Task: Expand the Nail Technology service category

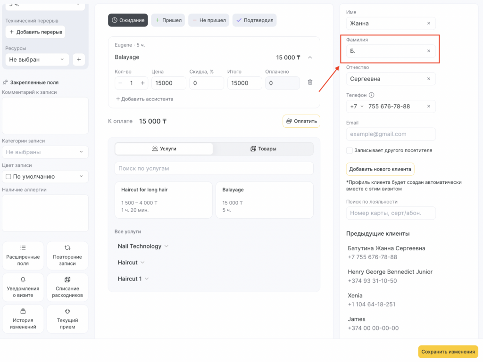Action: [x=142, y=246]
